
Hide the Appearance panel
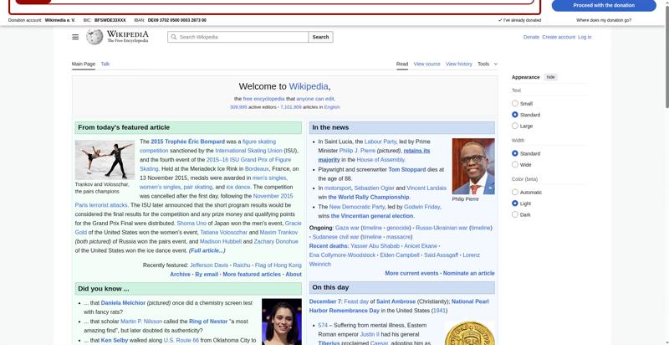[x=550, y=77]
